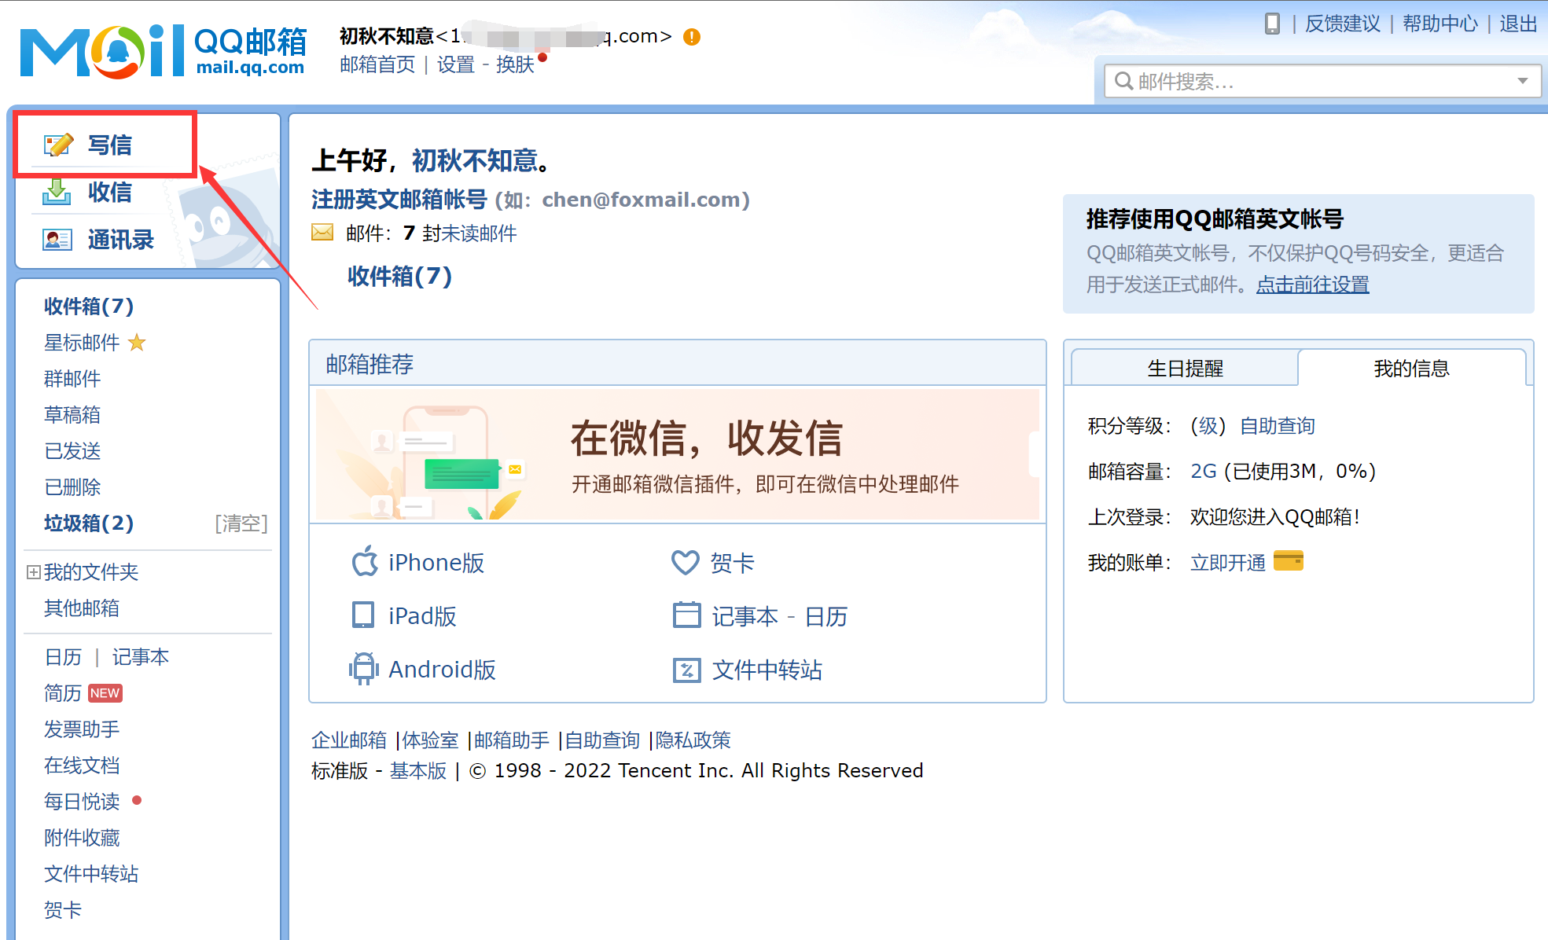Viewport: 1548px width, 940px height.
Task: Open 文件中转站 in sidebar
Action: (x=91, y=874)
